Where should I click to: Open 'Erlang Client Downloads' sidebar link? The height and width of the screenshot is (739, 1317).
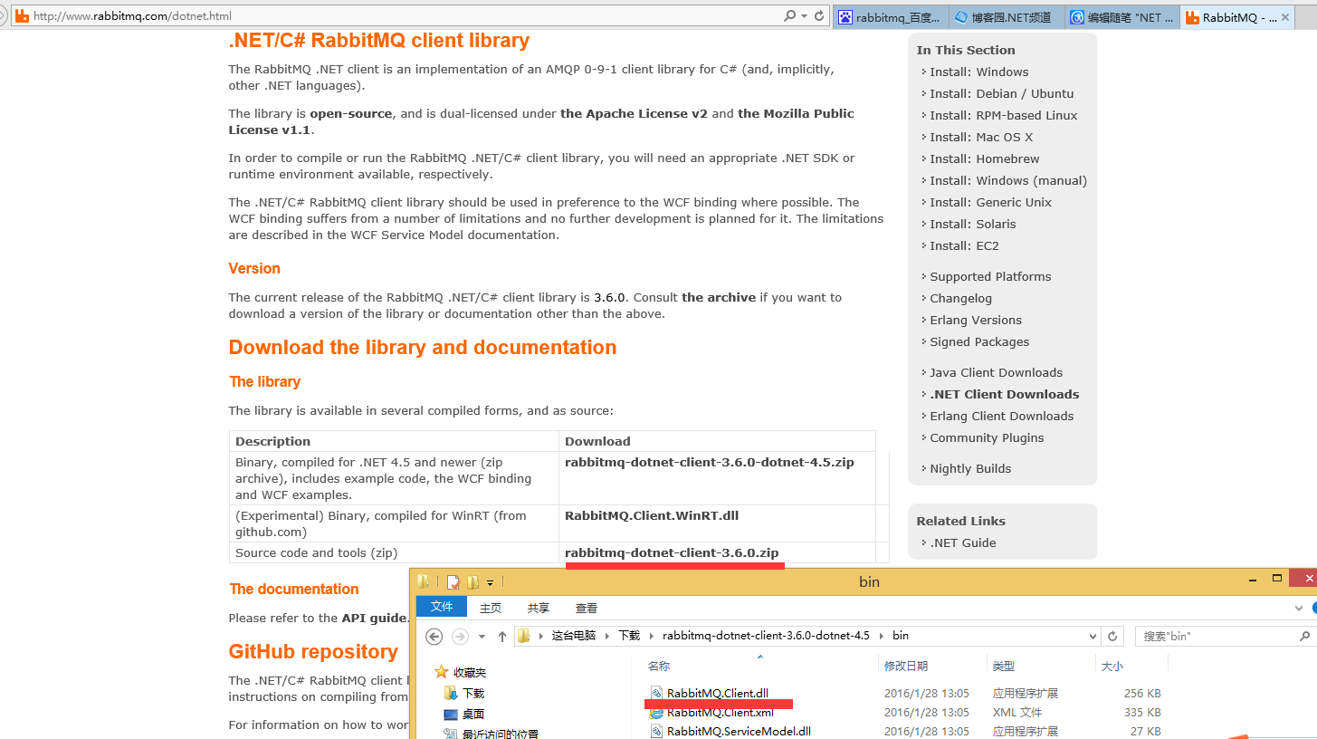click(x=1001, y=417)
